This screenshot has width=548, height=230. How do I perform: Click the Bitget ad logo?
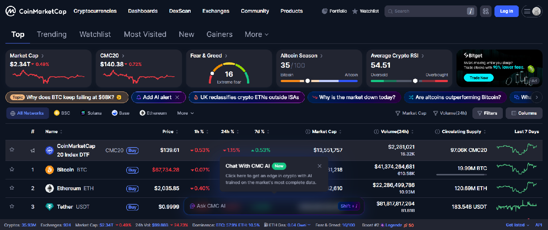(472, 56)
